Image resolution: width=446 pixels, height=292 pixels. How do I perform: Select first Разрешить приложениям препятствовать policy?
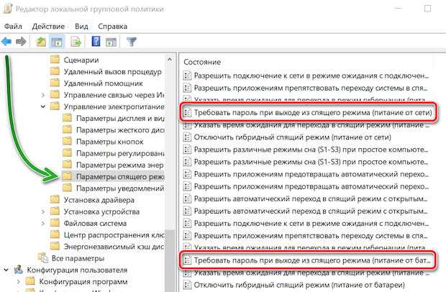pos(311,88)
